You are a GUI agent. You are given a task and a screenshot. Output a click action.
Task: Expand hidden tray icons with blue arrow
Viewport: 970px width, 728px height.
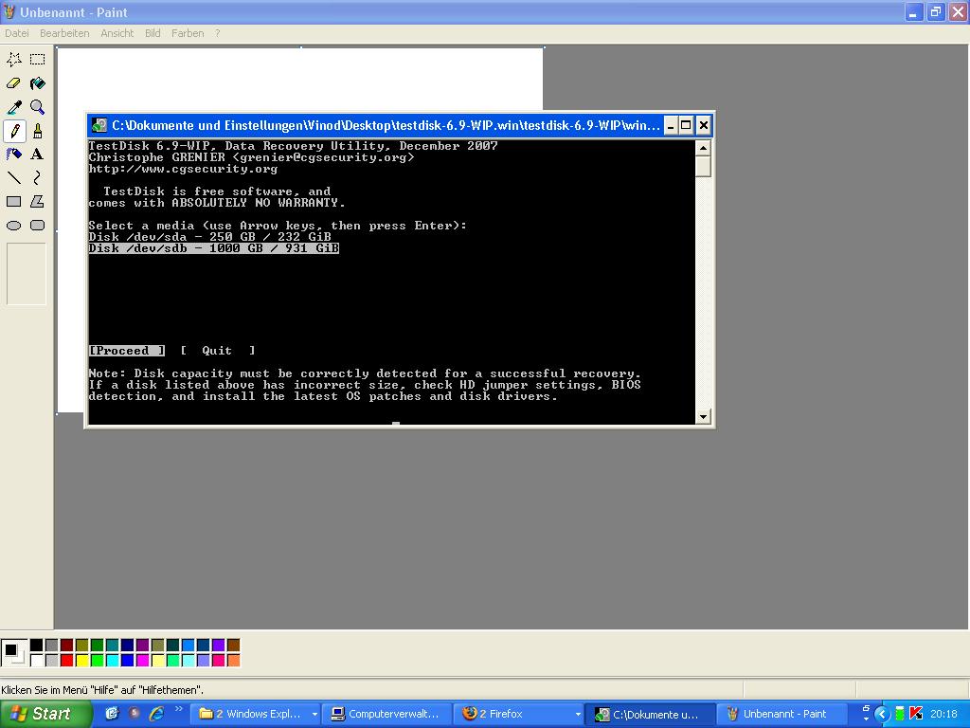(x=882, y=714)
